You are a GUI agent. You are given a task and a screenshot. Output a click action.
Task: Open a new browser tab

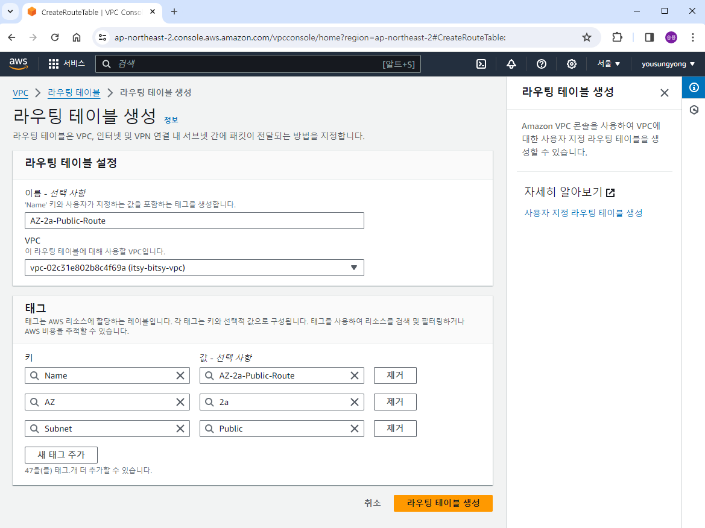pos(174,11)
